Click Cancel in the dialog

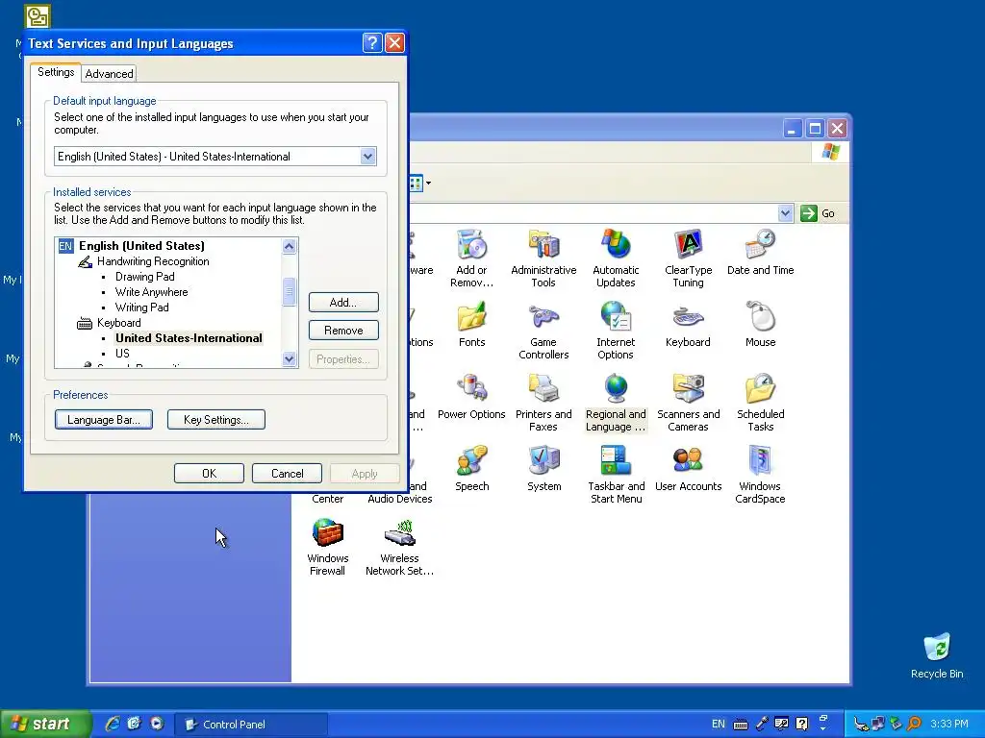pyautogui.click(x=287, y=473)
